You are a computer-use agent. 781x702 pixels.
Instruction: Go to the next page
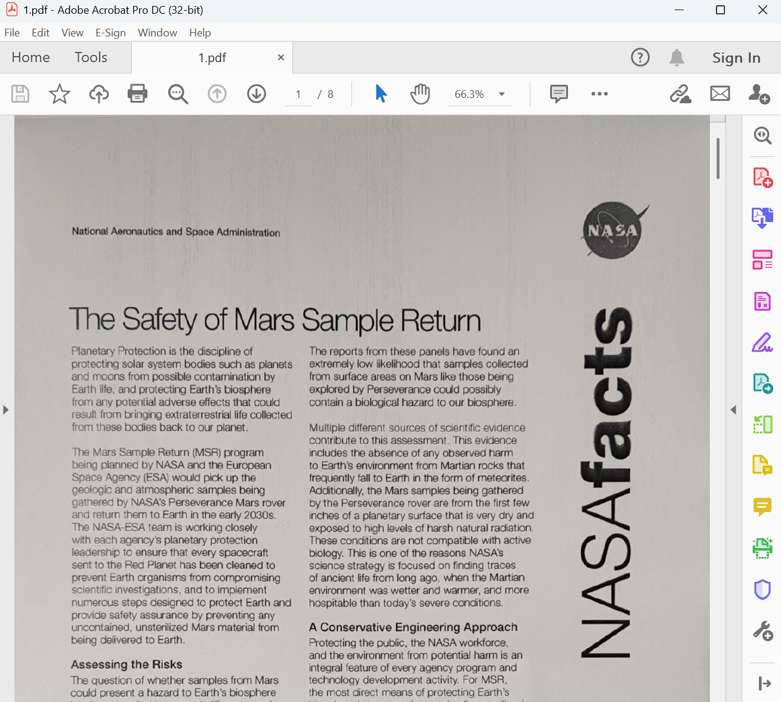257,94
